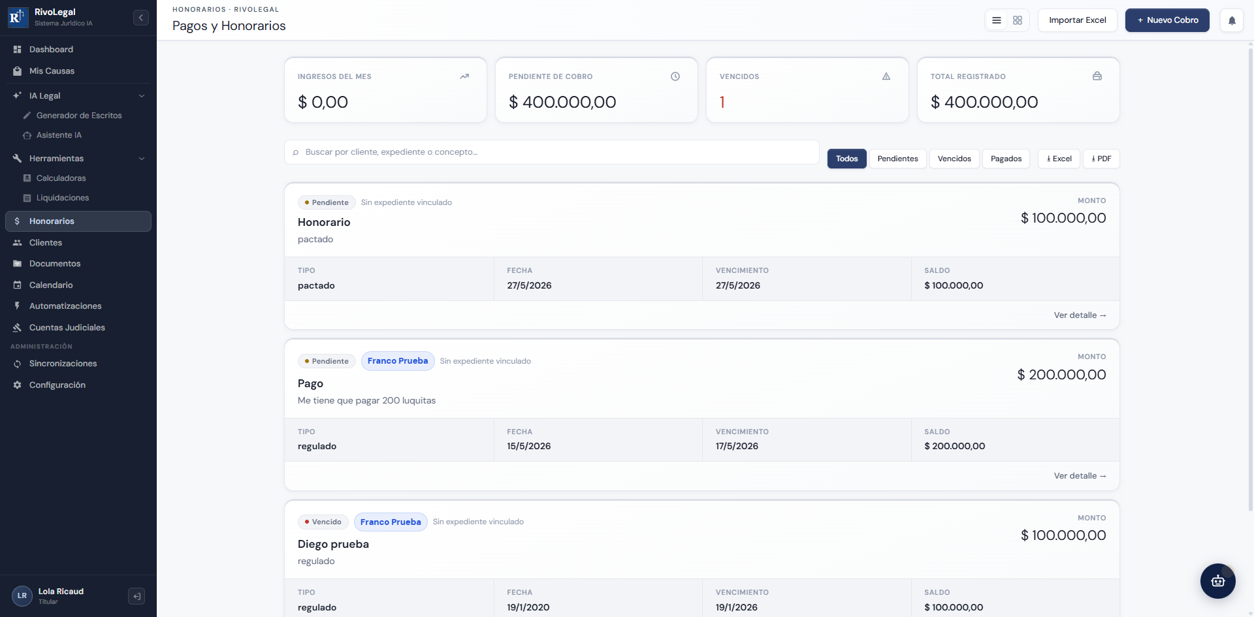Click the Vencido status badge
Viewport: 1254px width, 617px height.
point(323,522)
